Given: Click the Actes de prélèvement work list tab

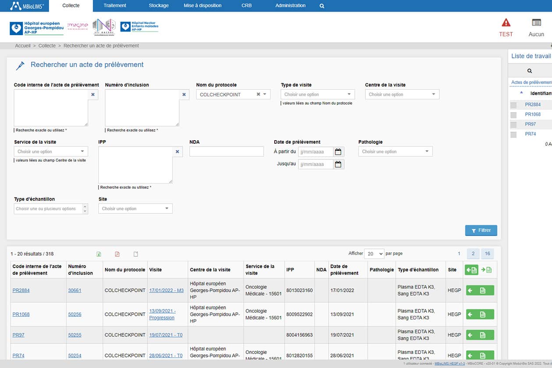Looking at the screenshot, I should pos(531,82).
